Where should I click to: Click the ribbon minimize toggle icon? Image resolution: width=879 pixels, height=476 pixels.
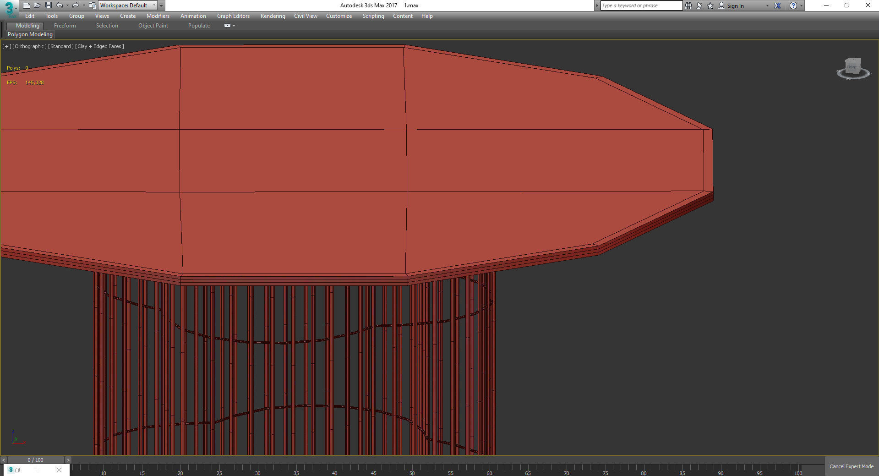tap(227, 26)
